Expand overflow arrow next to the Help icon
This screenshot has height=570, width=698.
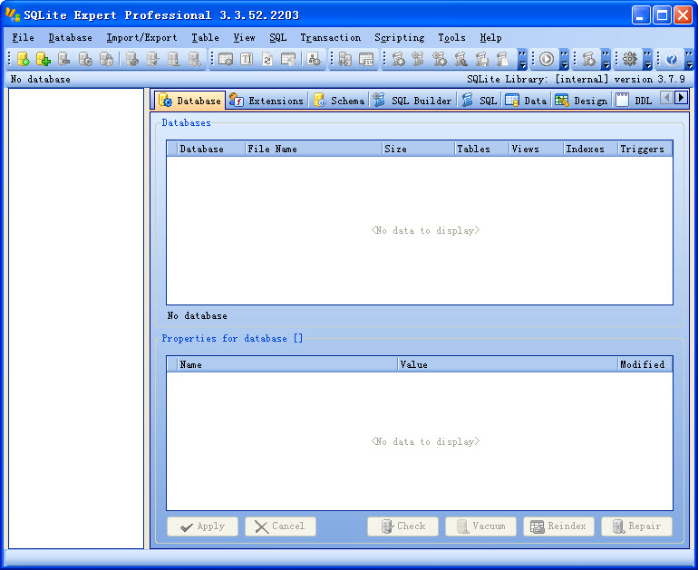click(x=689, y=60)
